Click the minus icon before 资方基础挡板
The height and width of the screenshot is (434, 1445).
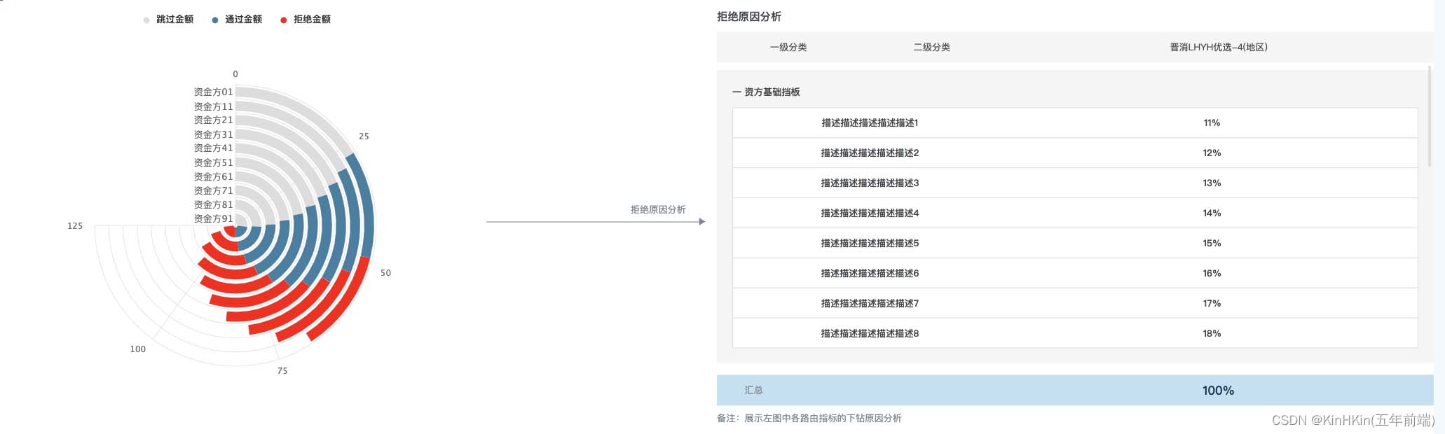click(737, 92)
